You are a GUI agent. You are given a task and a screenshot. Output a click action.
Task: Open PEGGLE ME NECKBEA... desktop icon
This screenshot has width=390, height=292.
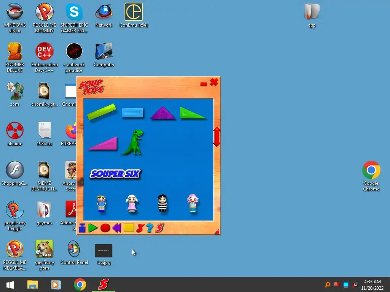point(15,255)
